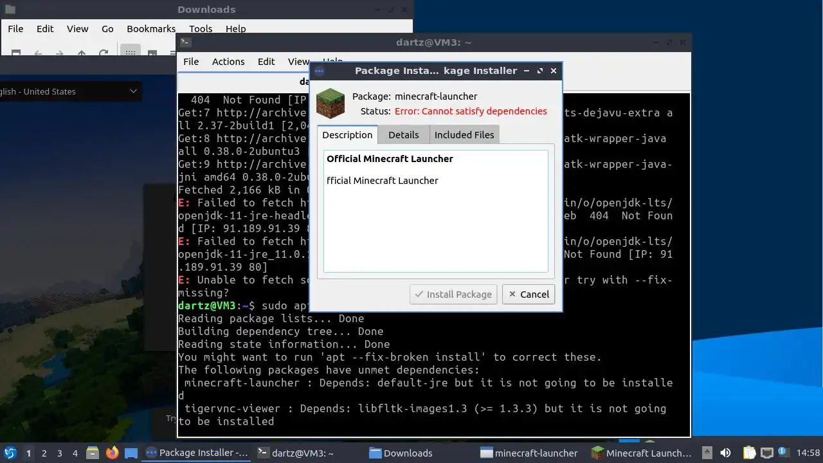Open the File menu in the Downloads window
The width and height of the screenshot is (823, 463).
[15, 28]
